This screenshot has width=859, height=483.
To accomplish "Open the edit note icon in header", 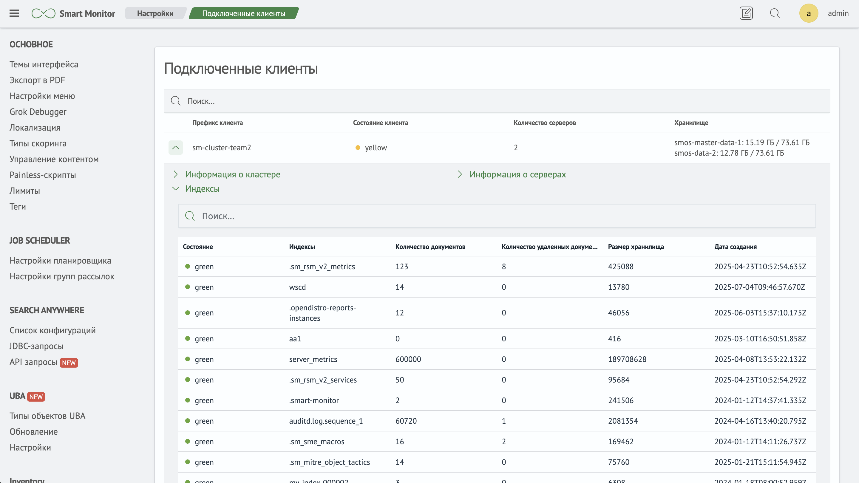I will click(746, 13).
